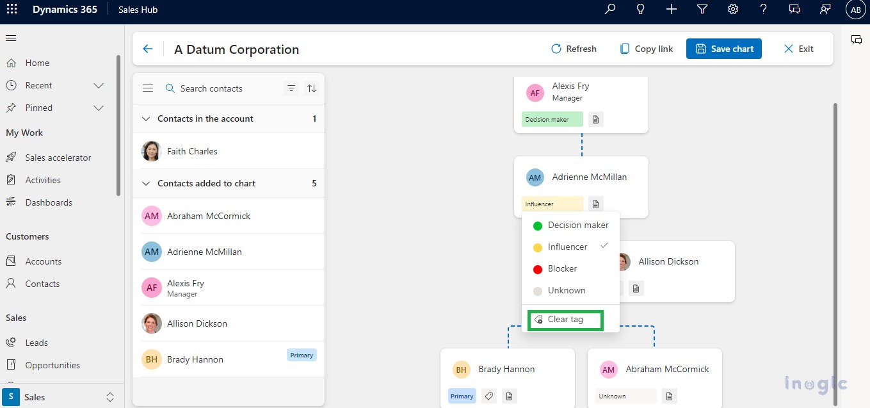The width and height of the screenshot is (870, 408).
Task: Select Alexis Fry in contacts list
Action: pyautogui.click(x=229, y=288)
